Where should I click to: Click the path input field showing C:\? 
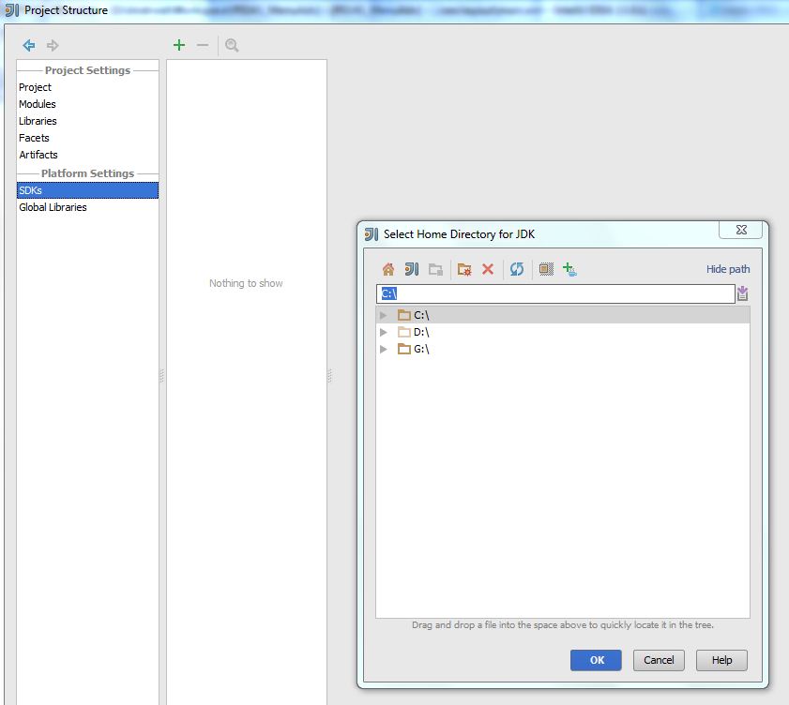pyautogui.click(x=555, y=293)
